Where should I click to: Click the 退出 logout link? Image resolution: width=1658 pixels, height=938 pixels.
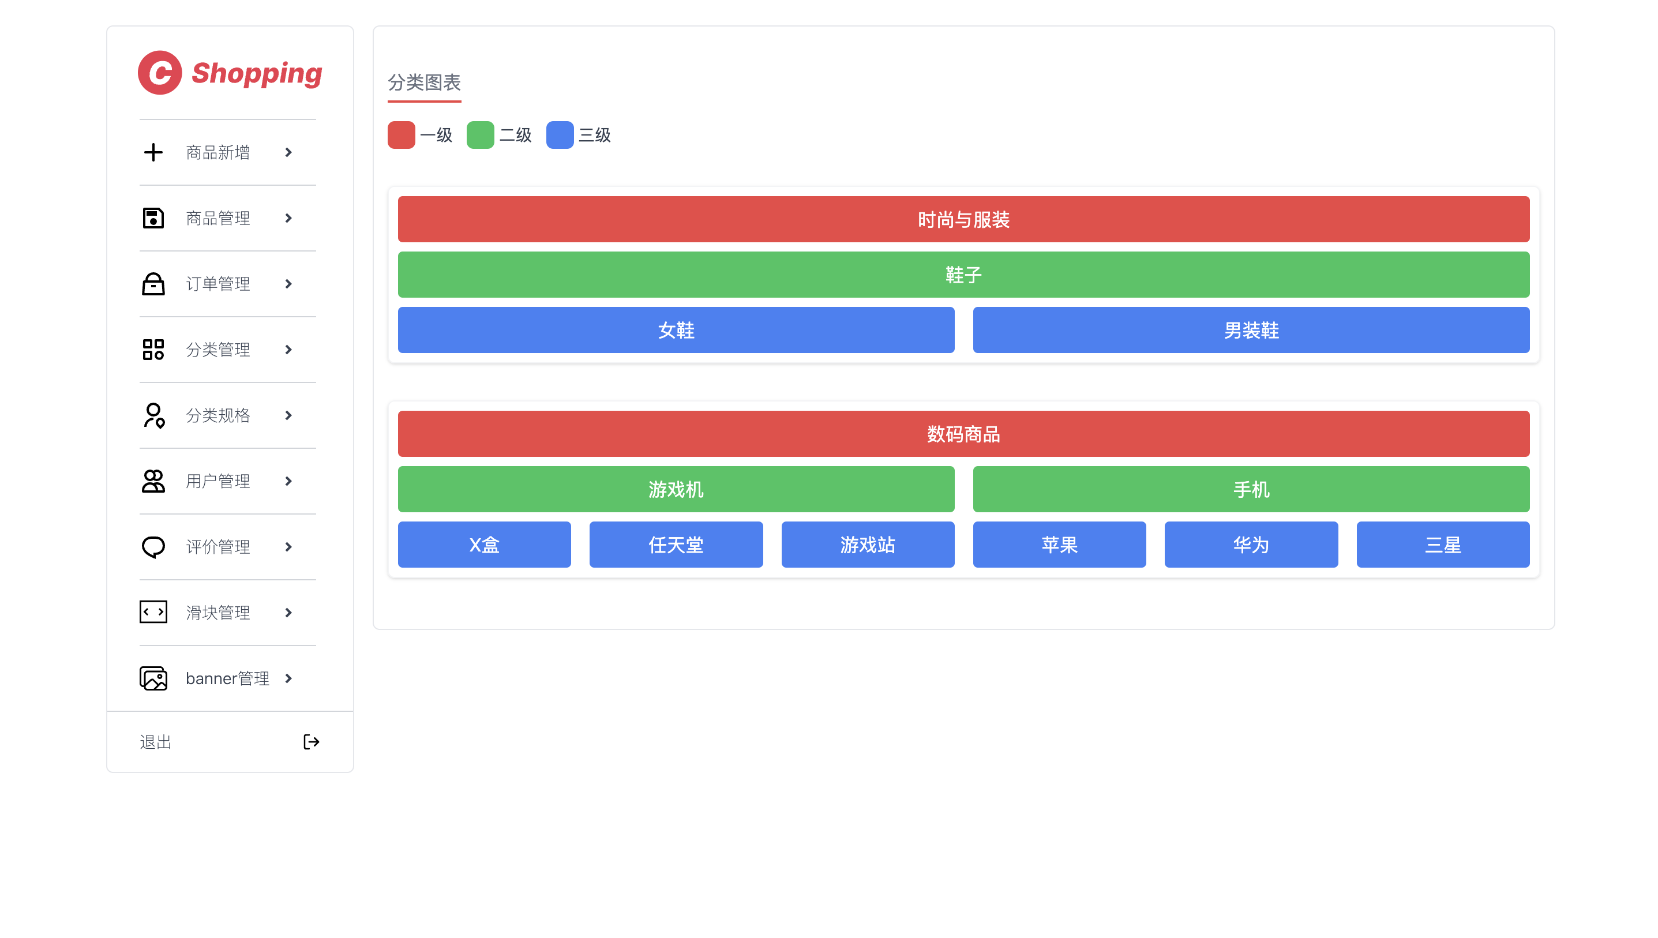pyautogui.click(x=156, y=742)
